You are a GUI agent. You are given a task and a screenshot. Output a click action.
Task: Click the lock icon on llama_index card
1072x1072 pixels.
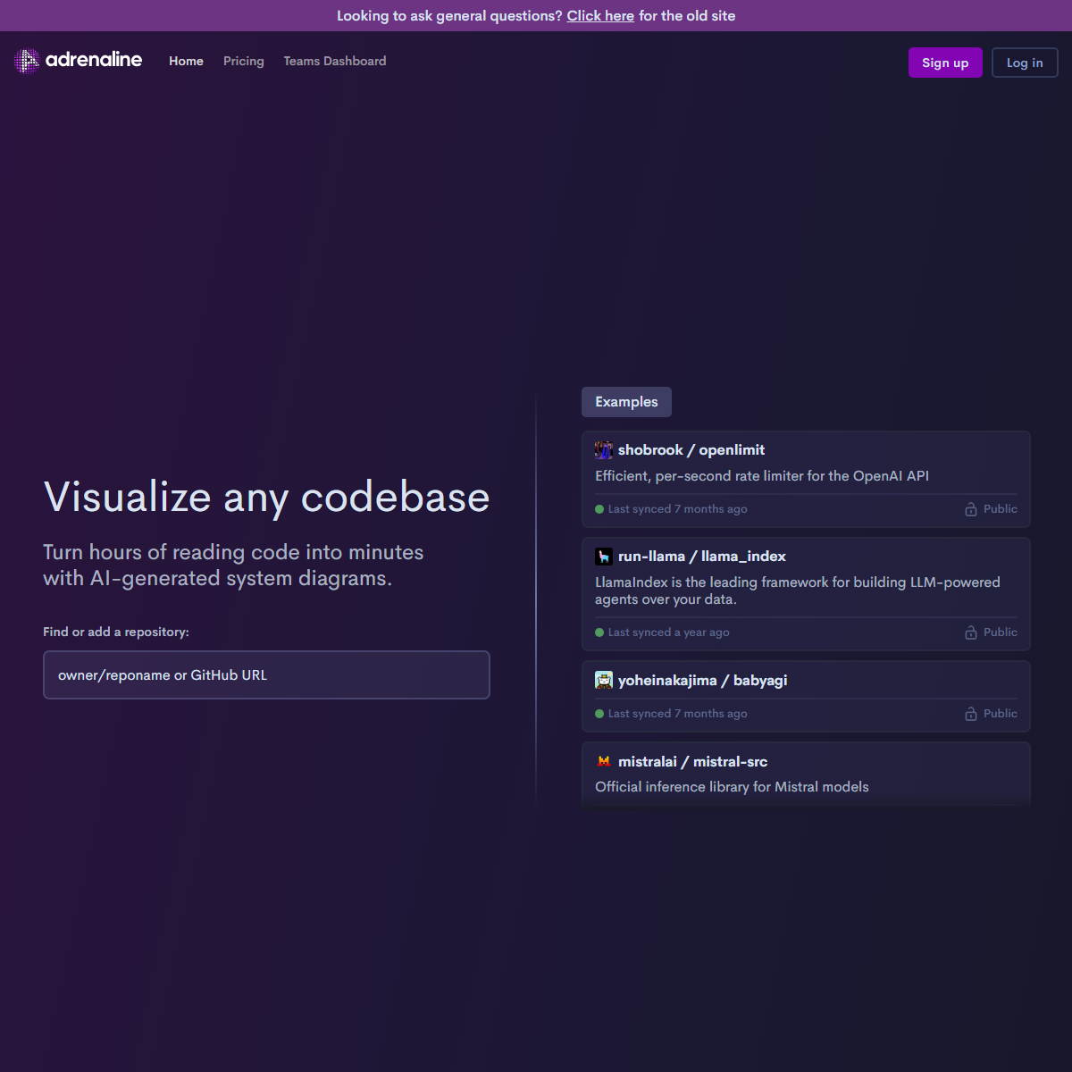point(971,632)
